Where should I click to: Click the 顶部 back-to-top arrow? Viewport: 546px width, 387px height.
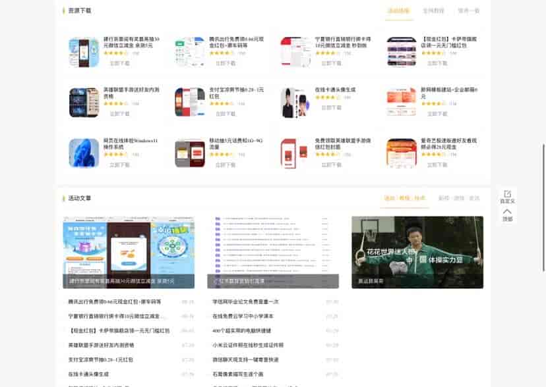507,211
